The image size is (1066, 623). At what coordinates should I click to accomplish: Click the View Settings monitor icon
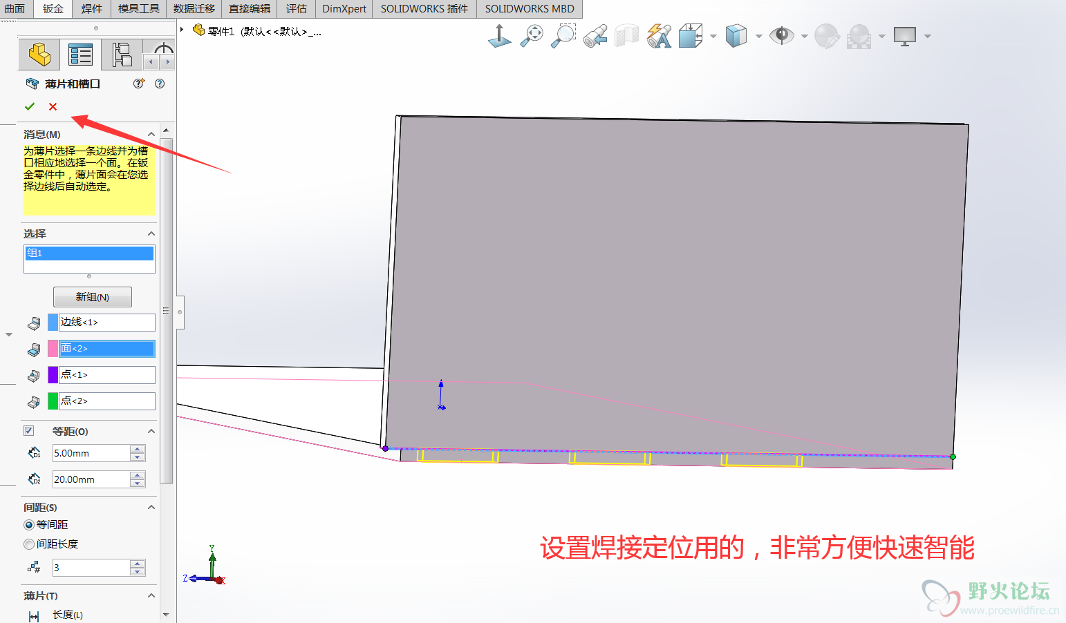[904, 36]
